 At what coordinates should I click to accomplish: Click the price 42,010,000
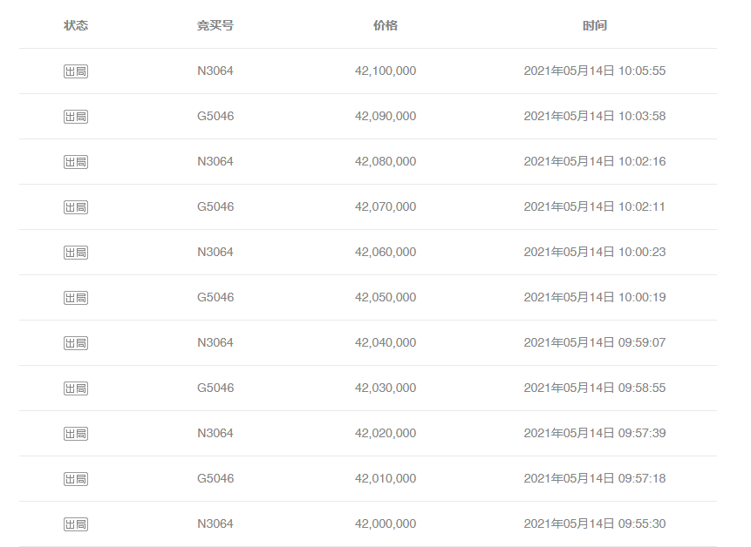click(386, 479)
